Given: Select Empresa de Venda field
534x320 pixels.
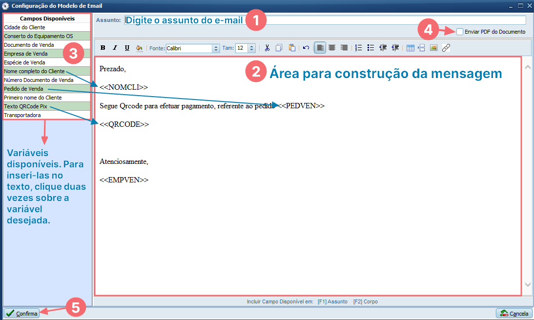Looking at the screenshot, I should click(x=47, y=54).
